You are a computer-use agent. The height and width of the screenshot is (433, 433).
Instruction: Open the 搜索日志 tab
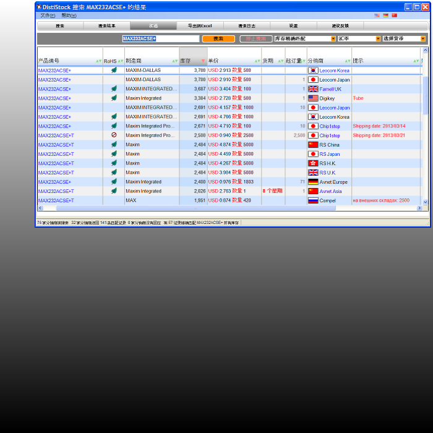(x=247, y=26)
